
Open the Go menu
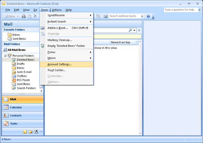35,10
